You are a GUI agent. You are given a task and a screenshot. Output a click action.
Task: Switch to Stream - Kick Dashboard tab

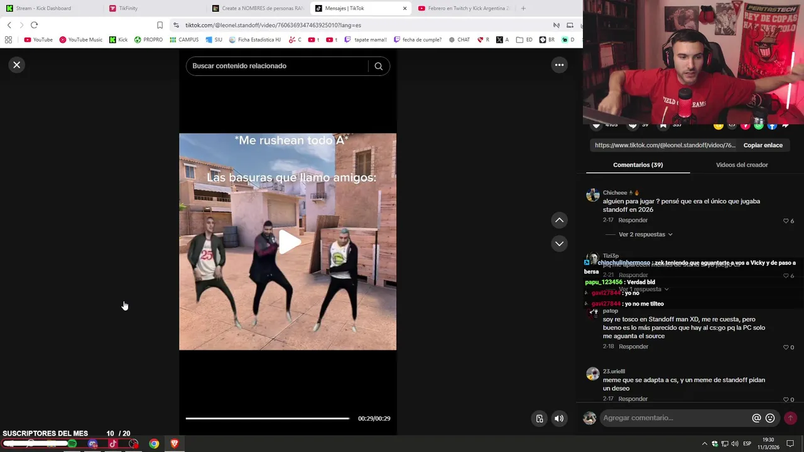(x=52, y=8)
